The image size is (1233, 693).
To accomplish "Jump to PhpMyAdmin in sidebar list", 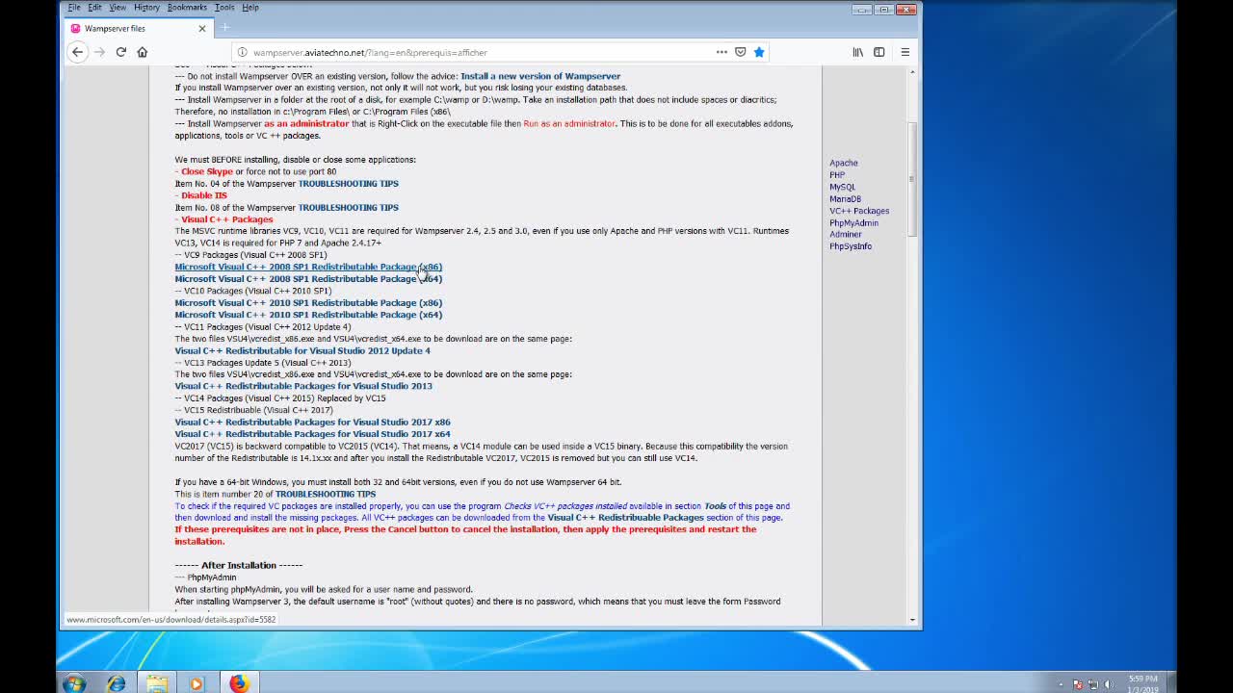I will (x=853, y=222).
